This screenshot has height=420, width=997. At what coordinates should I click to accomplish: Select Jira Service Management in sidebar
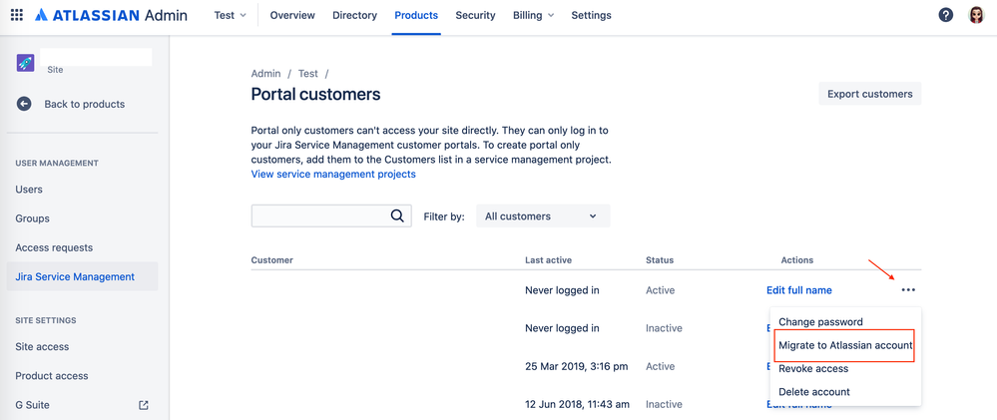(82, 277)
